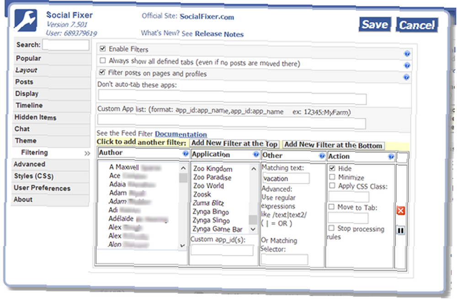Click the Move to Tab text field
Image resolution: width=457 pixels, height=299 pixels.
click(x=348, y=218)
